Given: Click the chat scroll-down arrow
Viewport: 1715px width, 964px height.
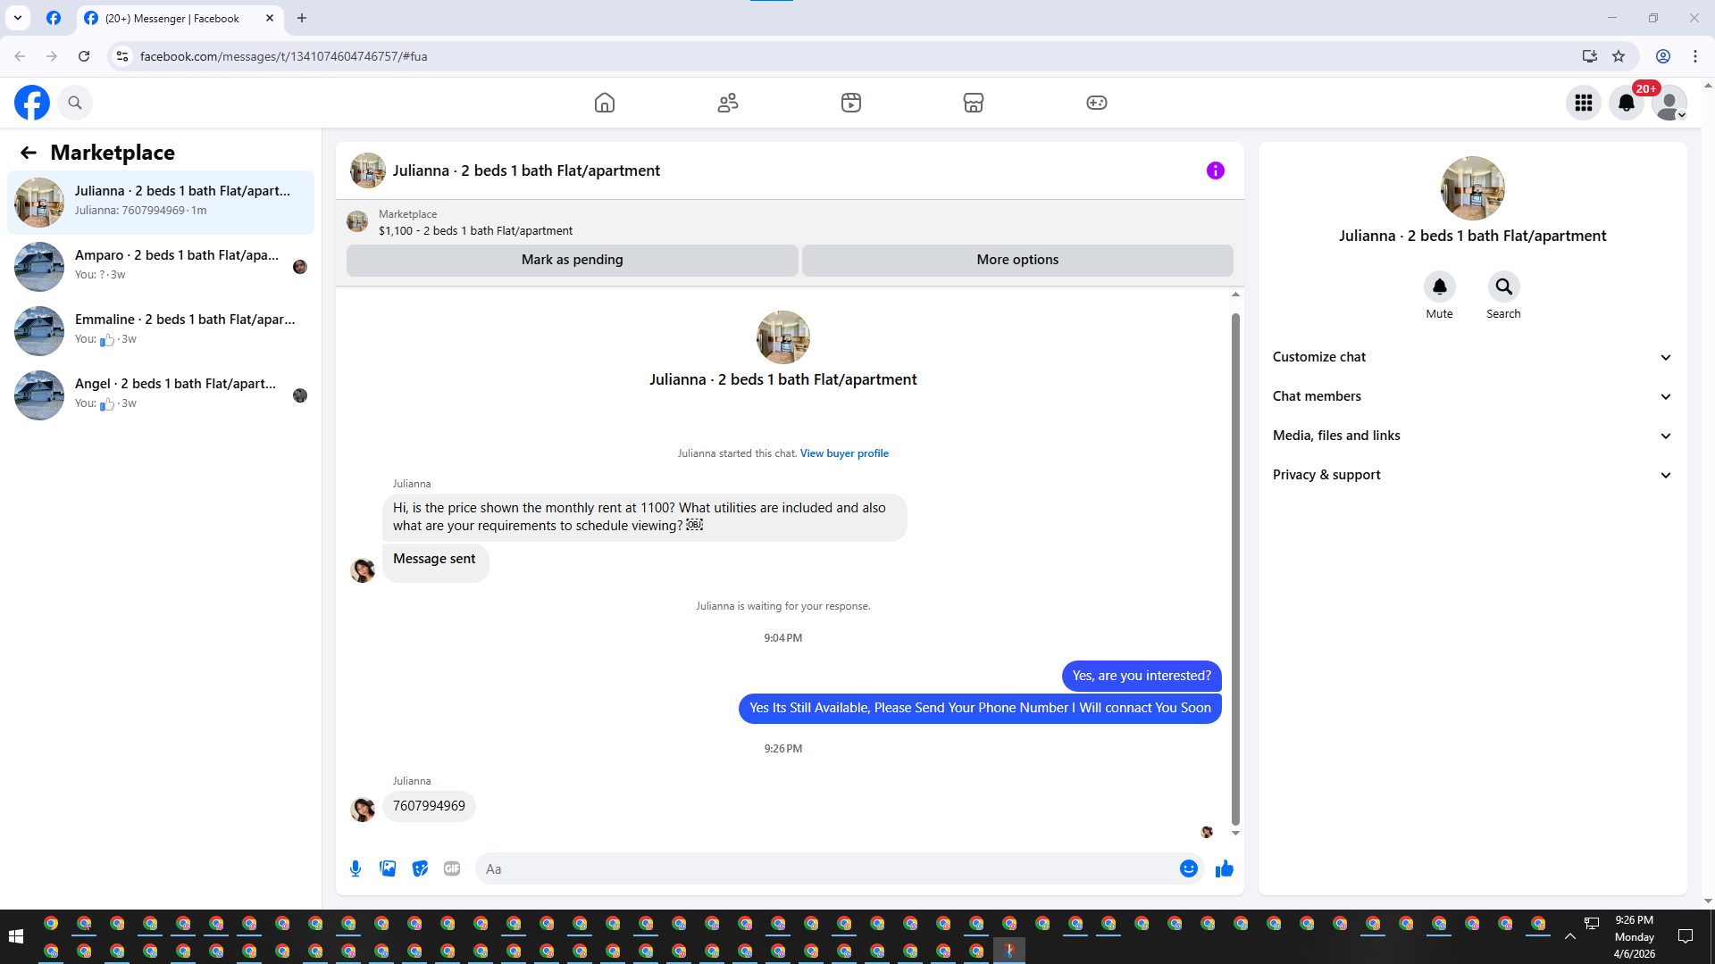Looking at the screenshot, I should click(x=1235, y=833).
